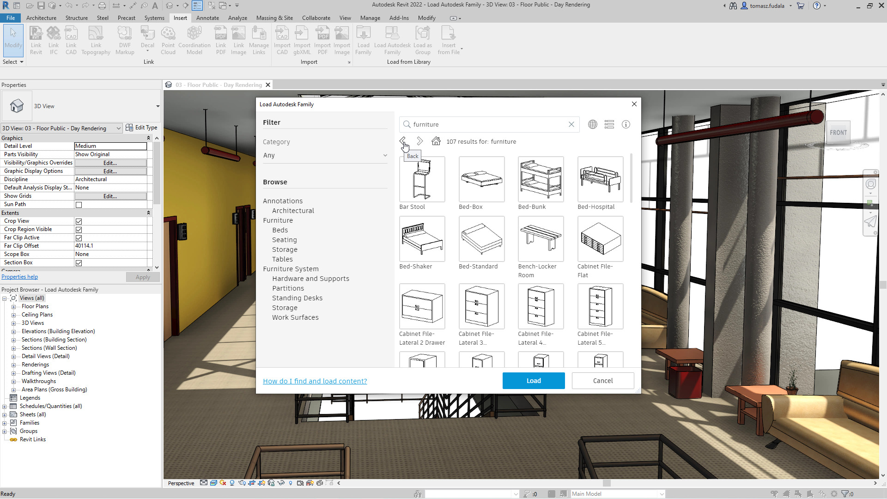Click the DWF Markup ribbon icon
The width and height of the screenshot is (887, 499).
tap(125, 40)
